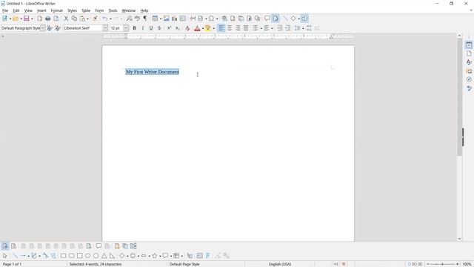Open the Format menu
Viewport: 474px width, 267px height.
point(56,10)
